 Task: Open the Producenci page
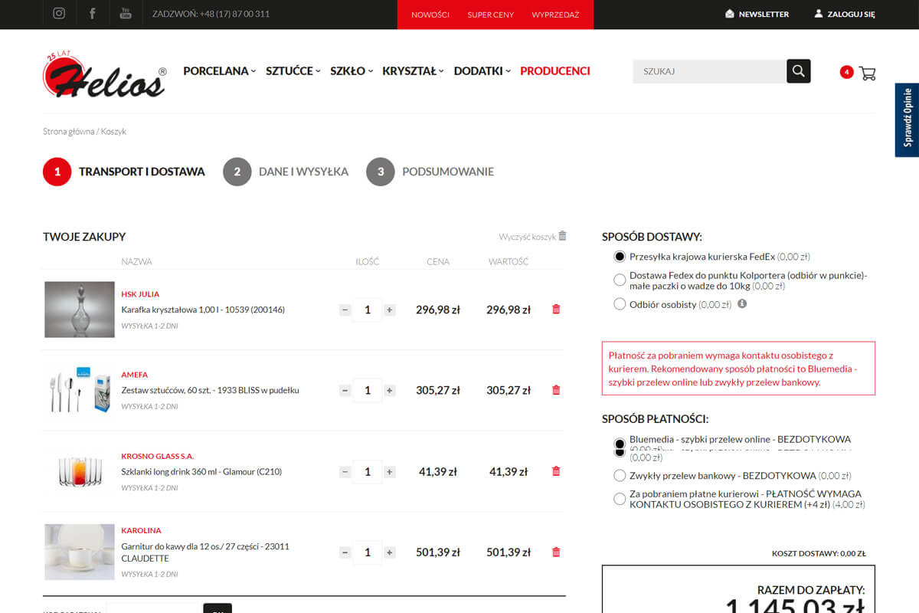click(x=555, y=70)
